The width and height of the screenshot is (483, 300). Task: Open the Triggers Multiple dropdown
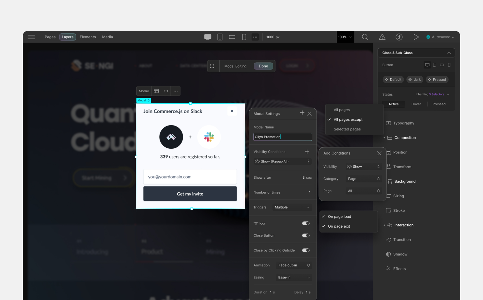pos(292,207)
